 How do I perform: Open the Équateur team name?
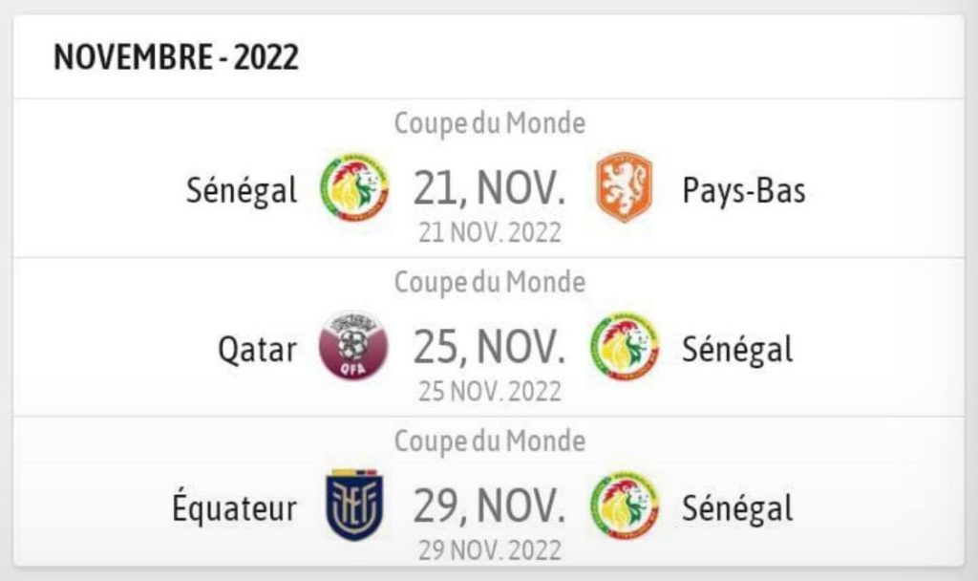(x=234, y=507)
